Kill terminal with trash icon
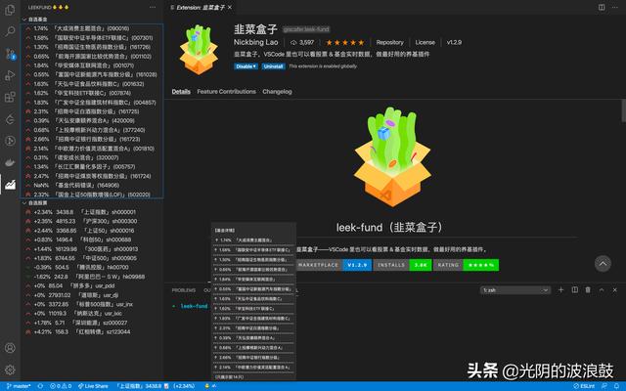The image size is (626, 391). point(588,289)
